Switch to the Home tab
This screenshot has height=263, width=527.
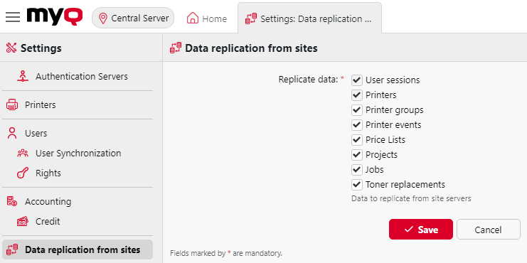click(x=207, y=18)
